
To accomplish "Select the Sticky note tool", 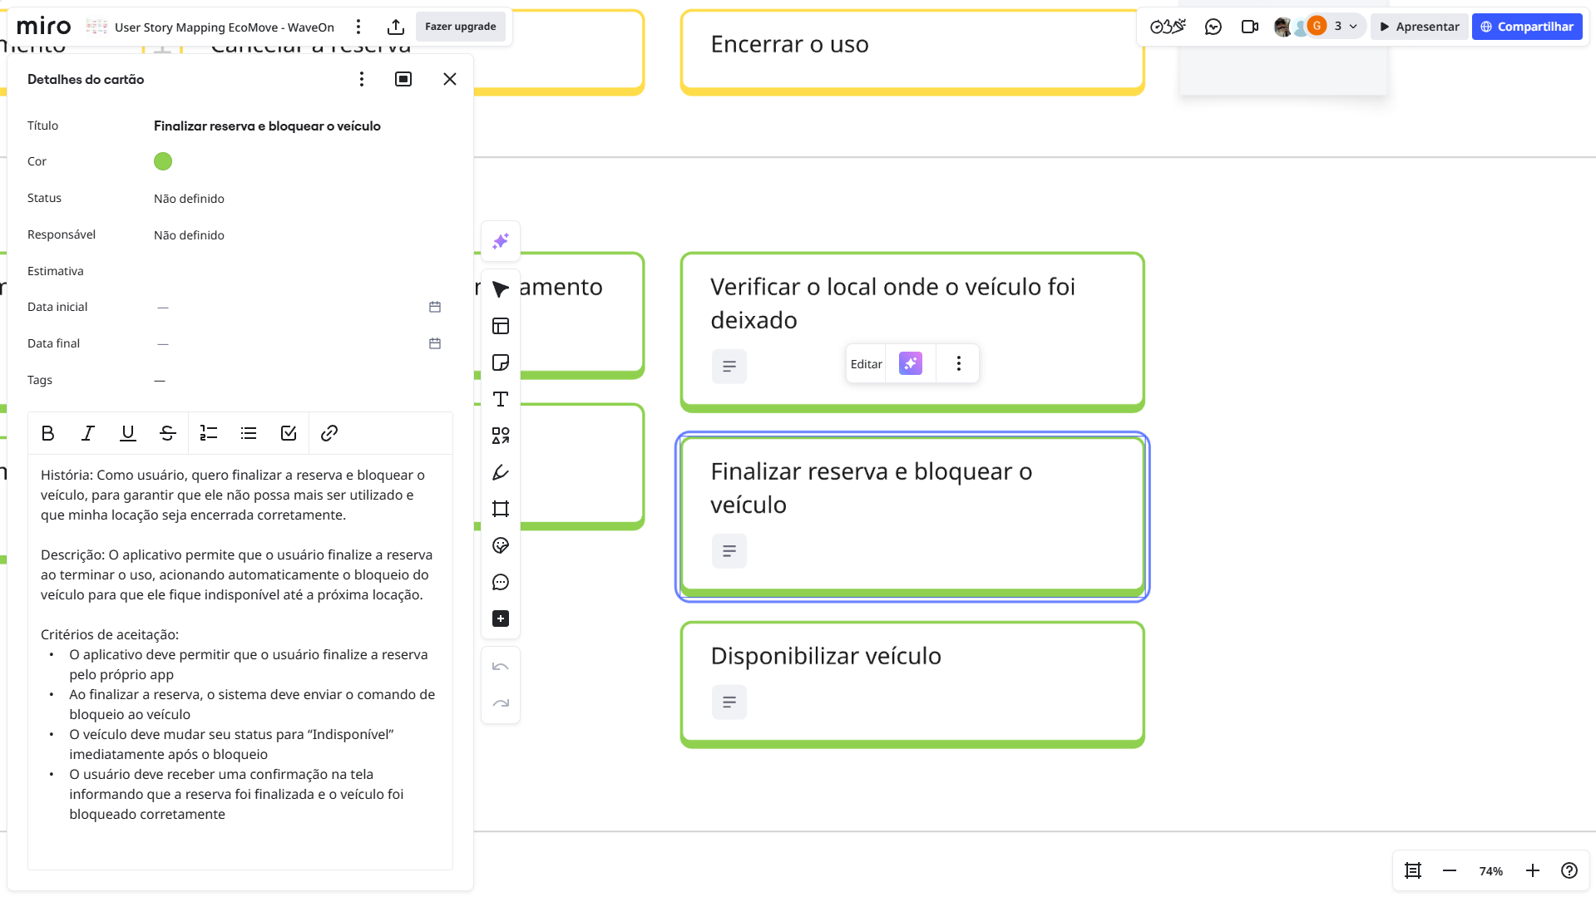I will pos(500,362).
